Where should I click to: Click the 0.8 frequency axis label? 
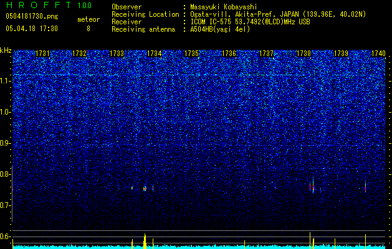(5, 174)
